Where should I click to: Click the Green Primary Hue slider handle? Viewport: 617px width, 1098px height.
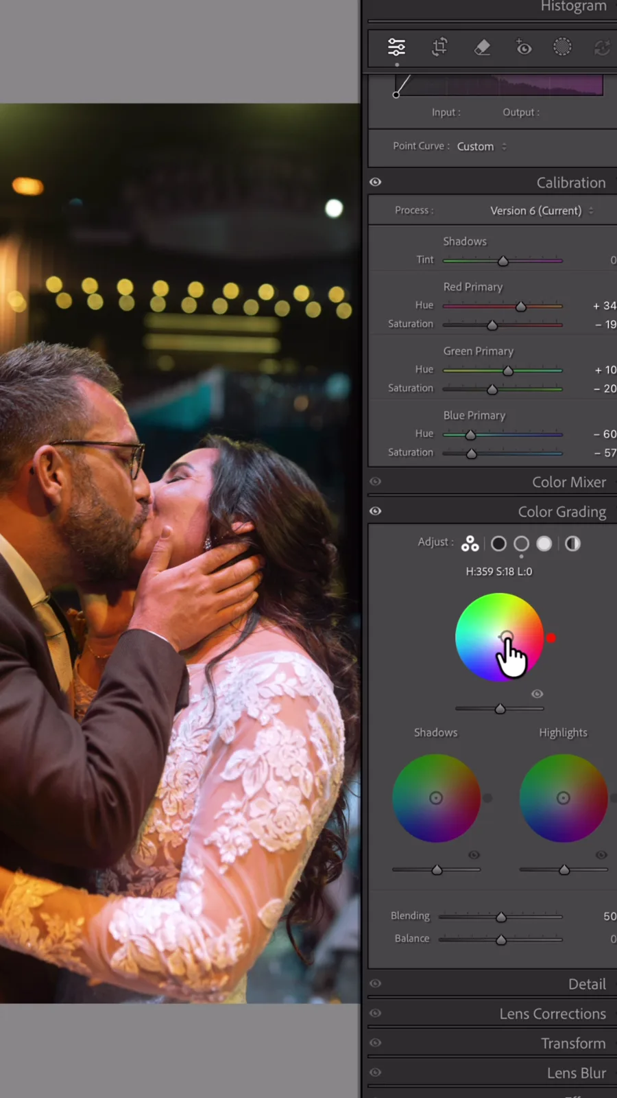pos(508,371)
